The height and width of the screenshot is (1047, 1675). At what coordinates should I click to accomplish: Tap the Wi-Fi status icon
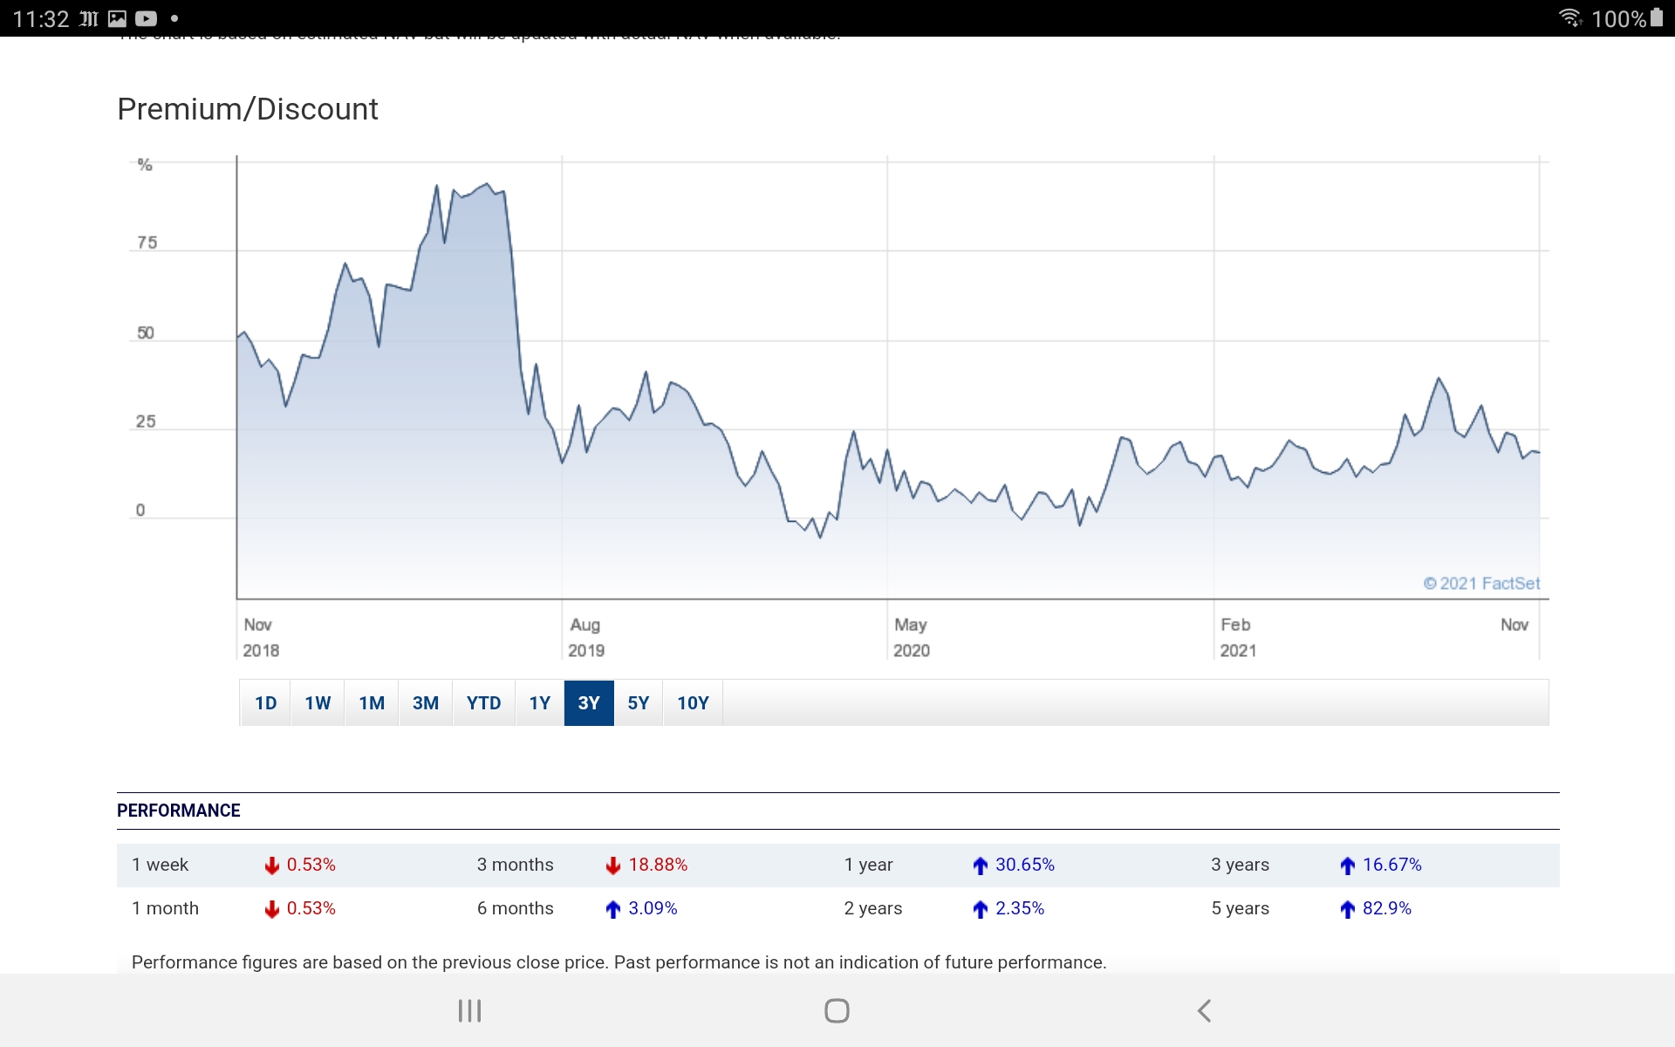coord(1569,18)
